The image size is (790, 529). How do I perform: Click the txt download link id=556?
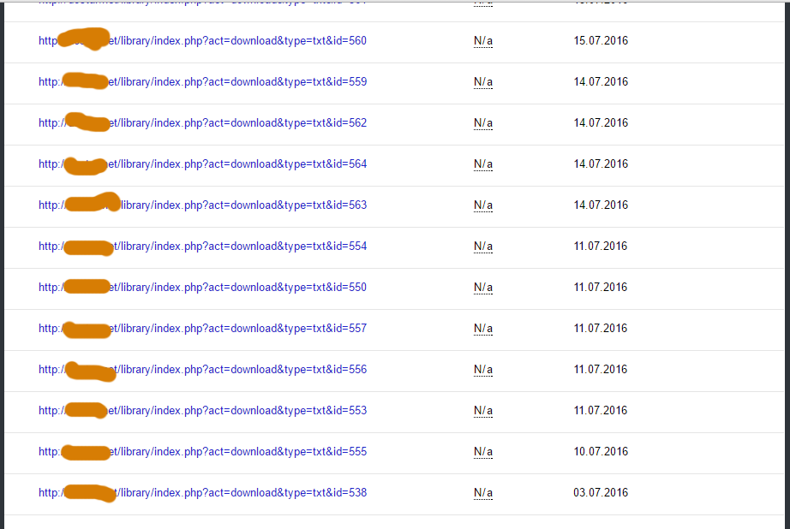tap(240, 370)
